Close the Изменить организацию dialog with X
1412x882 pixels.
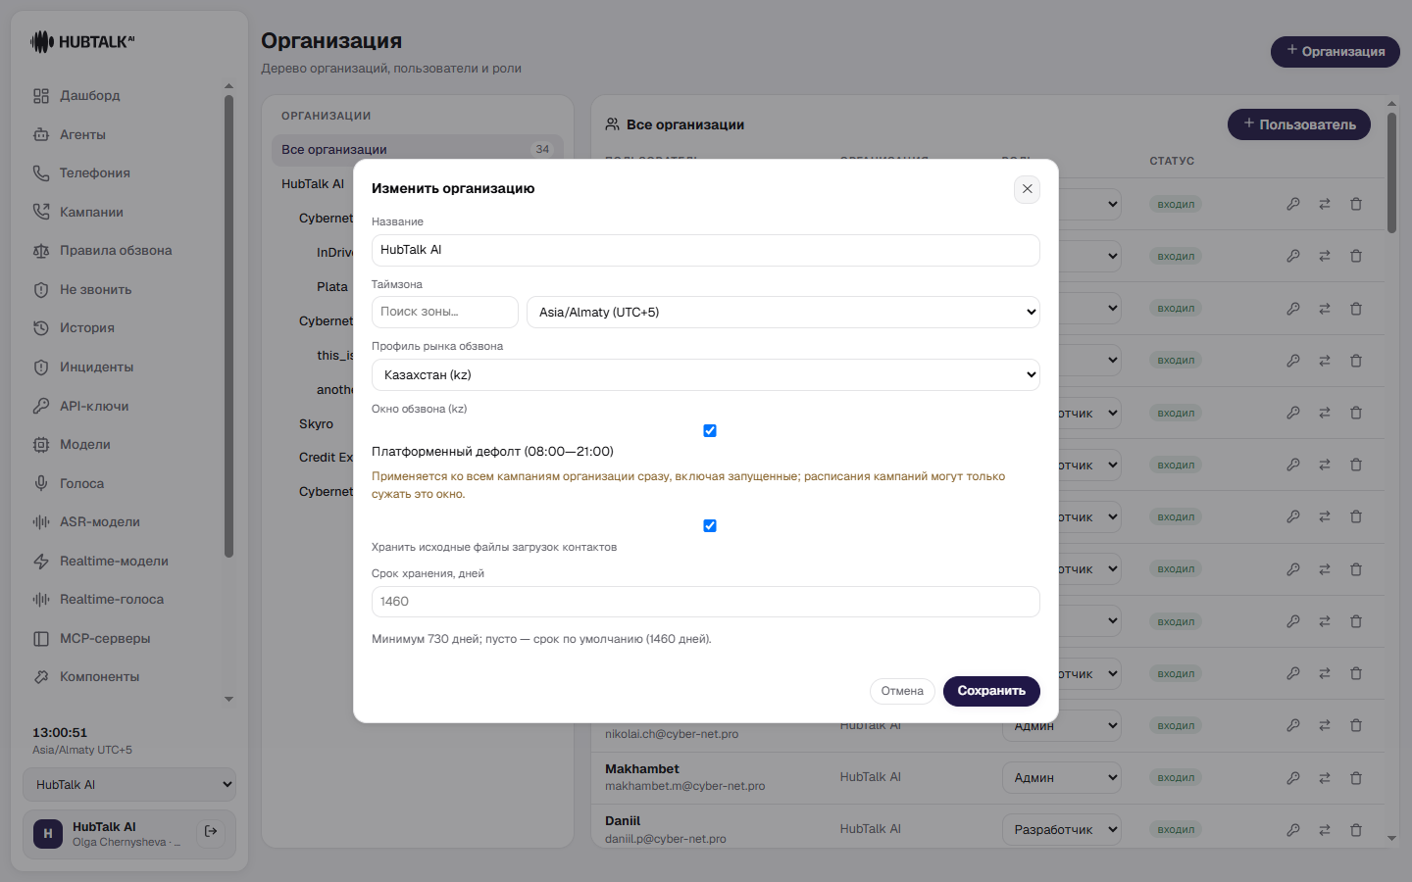(1027, 189)
